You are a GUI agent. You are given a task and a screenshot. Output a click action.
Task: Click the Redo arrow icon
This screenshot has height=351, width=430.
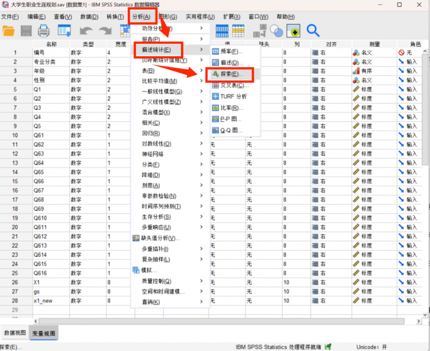(x=105, y=31)
